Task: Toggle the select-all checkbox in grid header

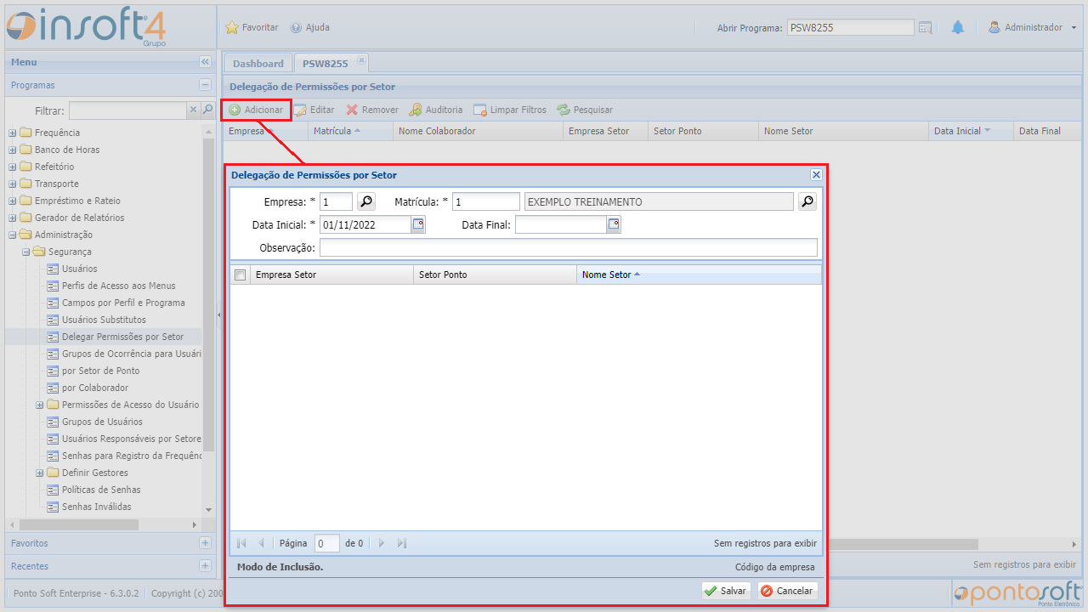Action: (x=241, y=275)
